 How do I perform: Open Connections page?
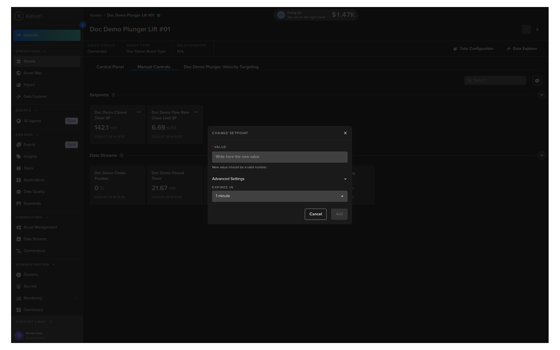coord(47,251)
